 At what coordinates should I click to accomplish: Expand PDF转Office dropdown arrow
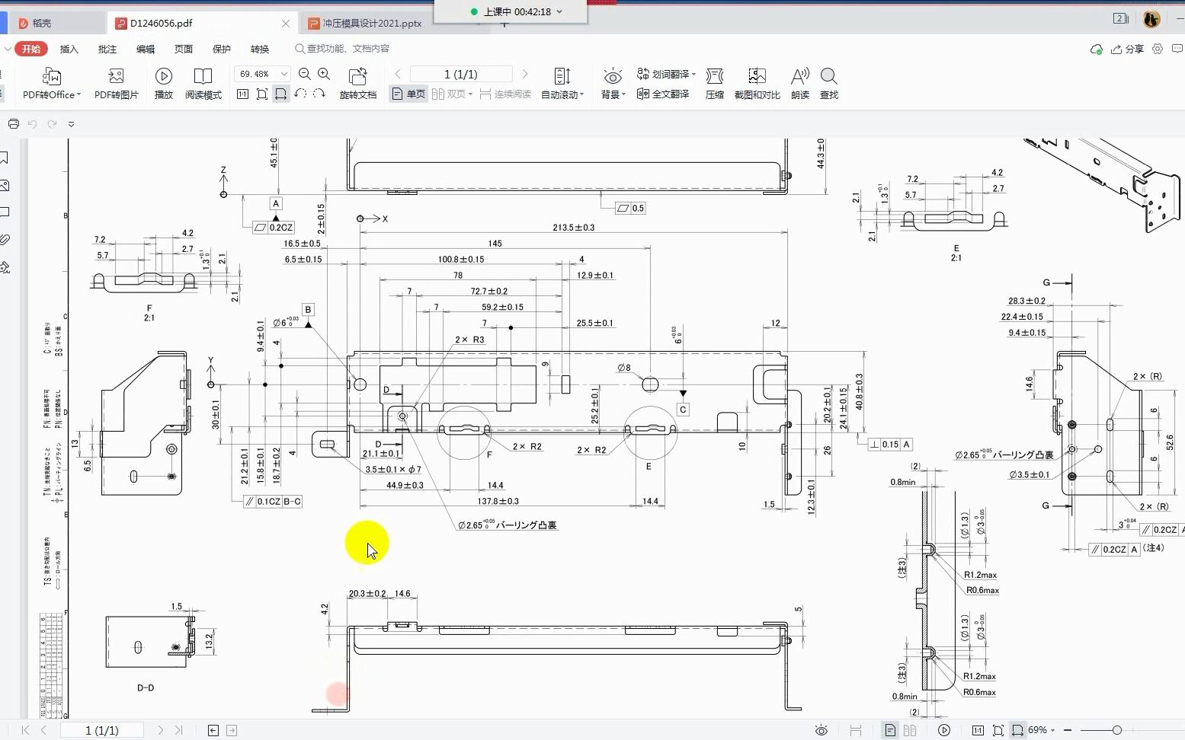pos(78,95)
